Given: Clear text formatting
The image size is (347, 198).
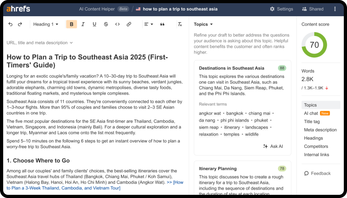Looking at the screenshot, I should [180, 24].
